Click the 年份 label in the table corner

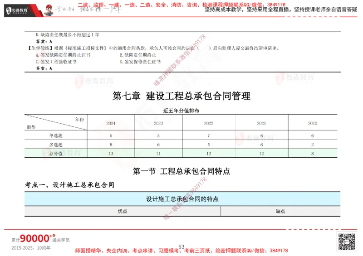pos(79,119)
